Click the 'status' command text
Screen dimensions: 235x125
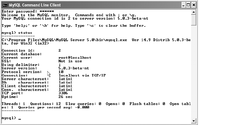(25, 33)
